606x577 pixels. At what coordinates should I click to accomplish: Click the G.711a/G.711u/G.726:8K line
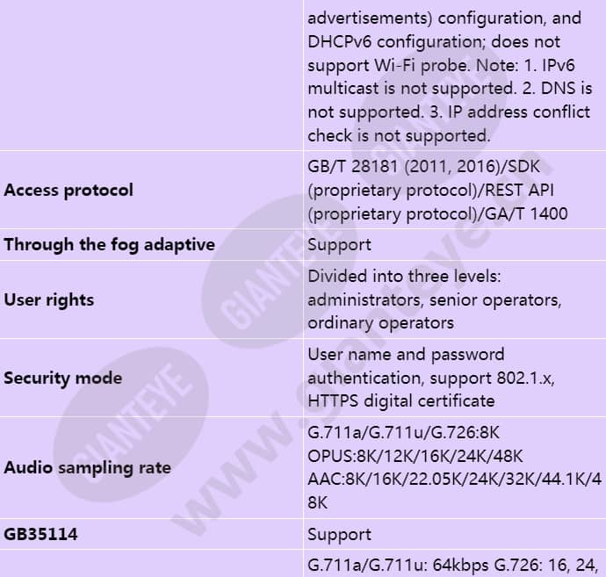(x=403, y=432)
